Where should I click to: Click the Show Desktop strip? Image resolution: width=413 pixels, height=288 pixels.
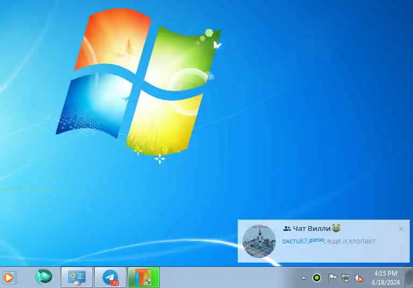[x=409, y=277]
